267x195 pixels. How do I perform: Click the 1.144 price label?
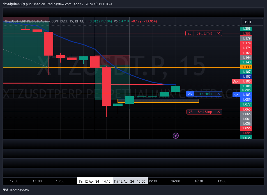point(246,58)
